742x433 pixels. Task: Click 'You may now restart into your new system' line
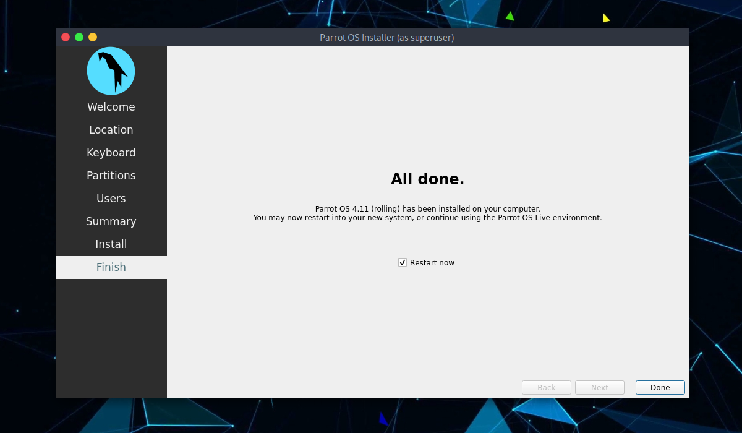428,218
